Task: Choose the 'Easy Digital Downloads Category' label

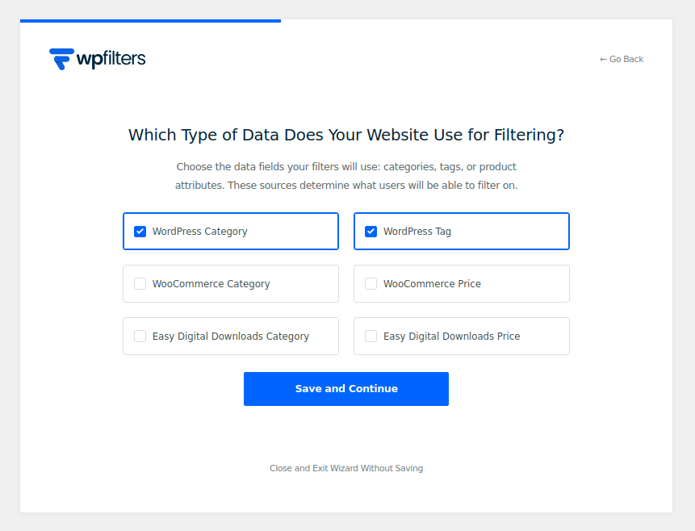Action: pos(231,337)
